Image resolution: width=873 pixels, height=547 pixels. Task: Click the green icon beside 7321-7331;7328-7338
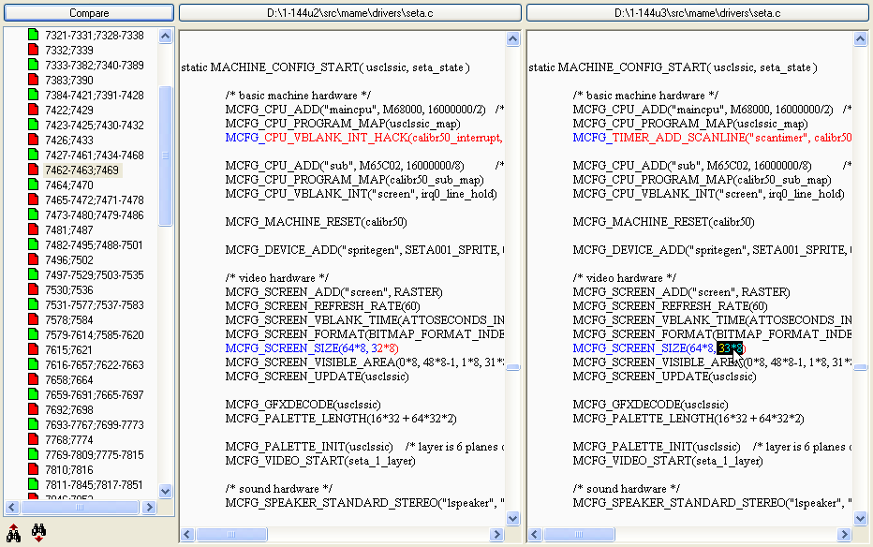(x=33, y=36)
